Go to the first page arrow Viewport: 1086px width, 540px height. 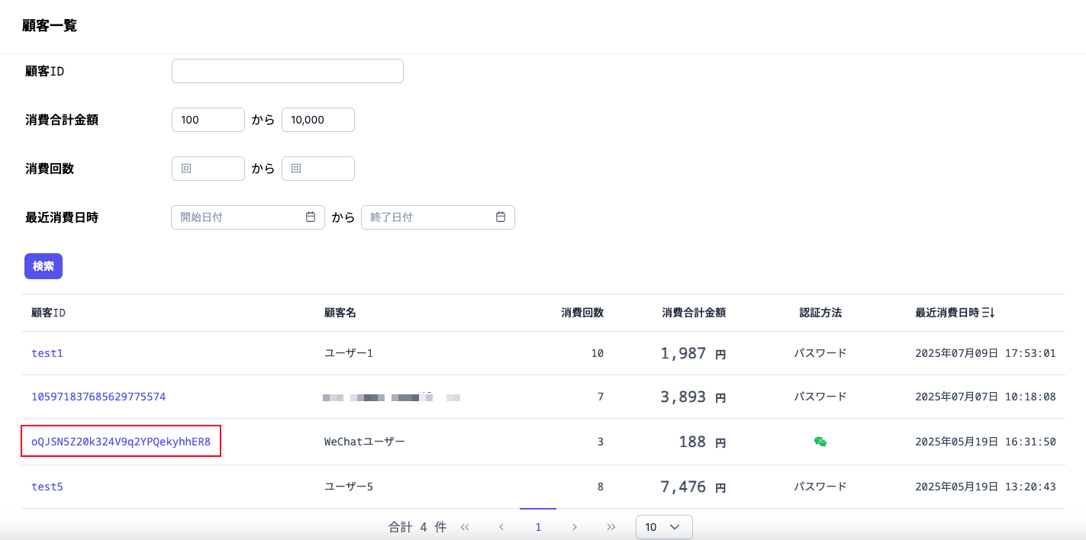click(465, 527)
